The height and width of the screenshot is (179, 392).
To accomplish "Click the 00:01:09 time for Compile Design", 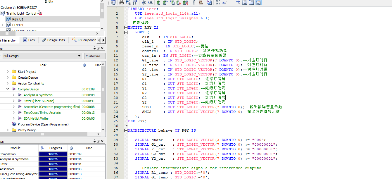I will (x=88, y=89).
